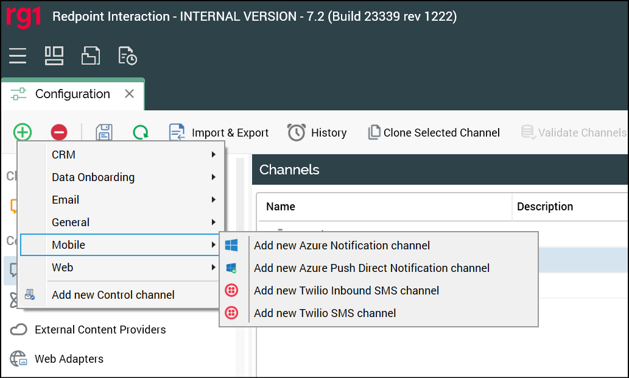Click the green refresh icon

[x=141, y=132]
